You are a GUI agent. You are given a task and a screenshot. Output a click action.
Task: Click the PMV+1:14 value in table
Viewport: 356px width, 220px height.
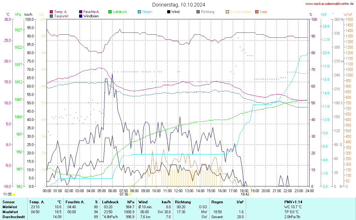[293, 202]
